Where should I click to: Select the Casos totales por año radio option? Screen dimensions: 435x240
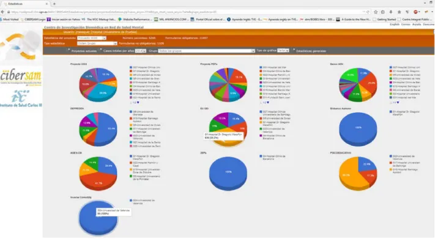point(101,50)
